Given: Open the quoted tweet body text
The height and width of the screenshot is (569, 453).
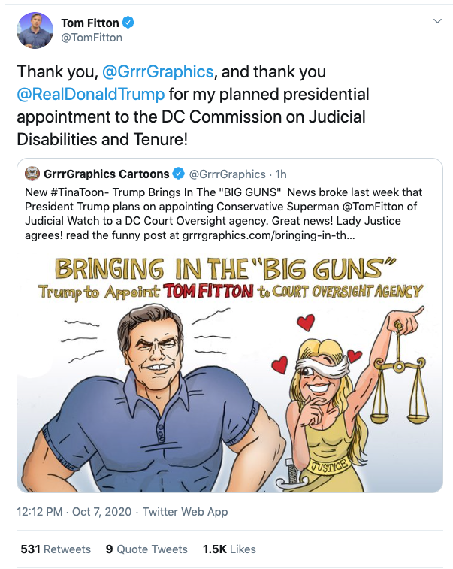Looking at the screenshot, I should (x=223, y=213).
